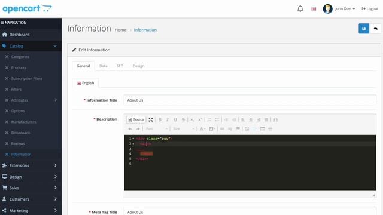Increase indent in editor
The width and height of the screenshot is (383, 215).
tap(234, 119)
